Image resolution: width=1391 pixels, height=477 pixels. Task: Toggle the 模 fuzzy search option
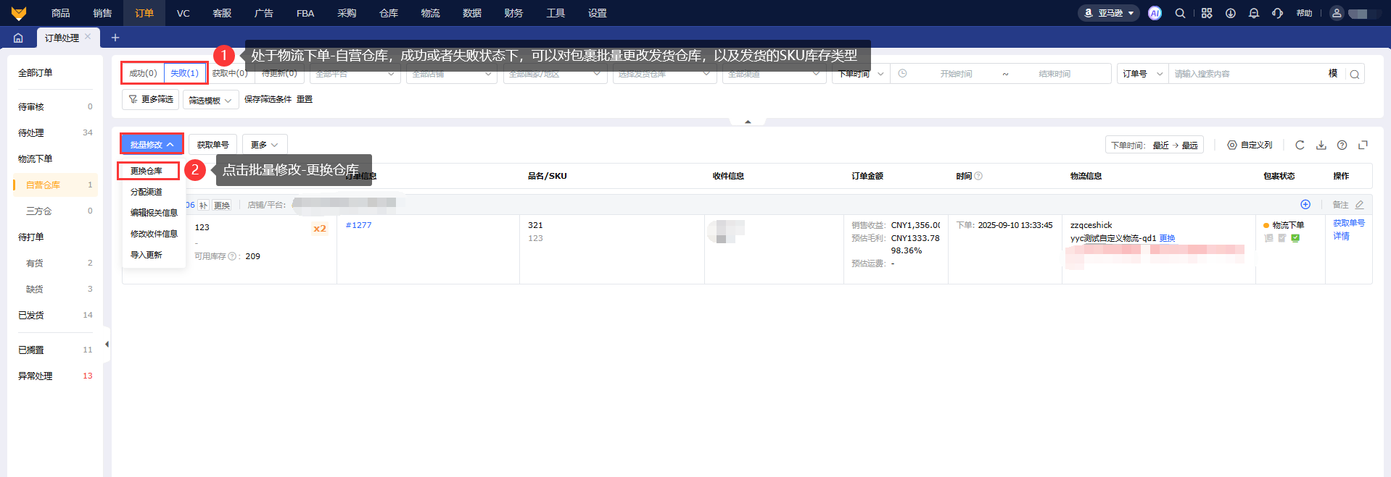[1333, 74]
